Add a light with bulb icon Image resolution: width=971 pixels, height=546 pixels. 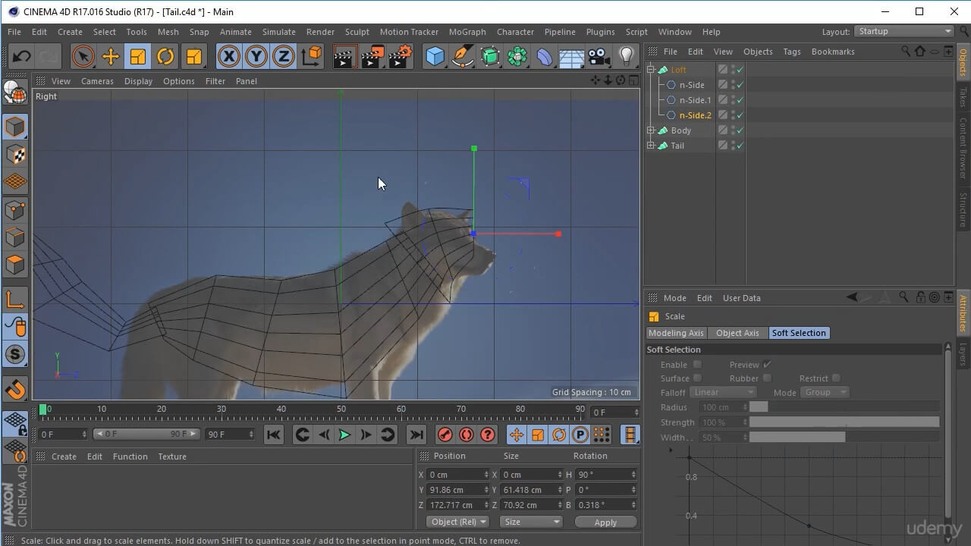pyautogui.click(x=626, y=57)
